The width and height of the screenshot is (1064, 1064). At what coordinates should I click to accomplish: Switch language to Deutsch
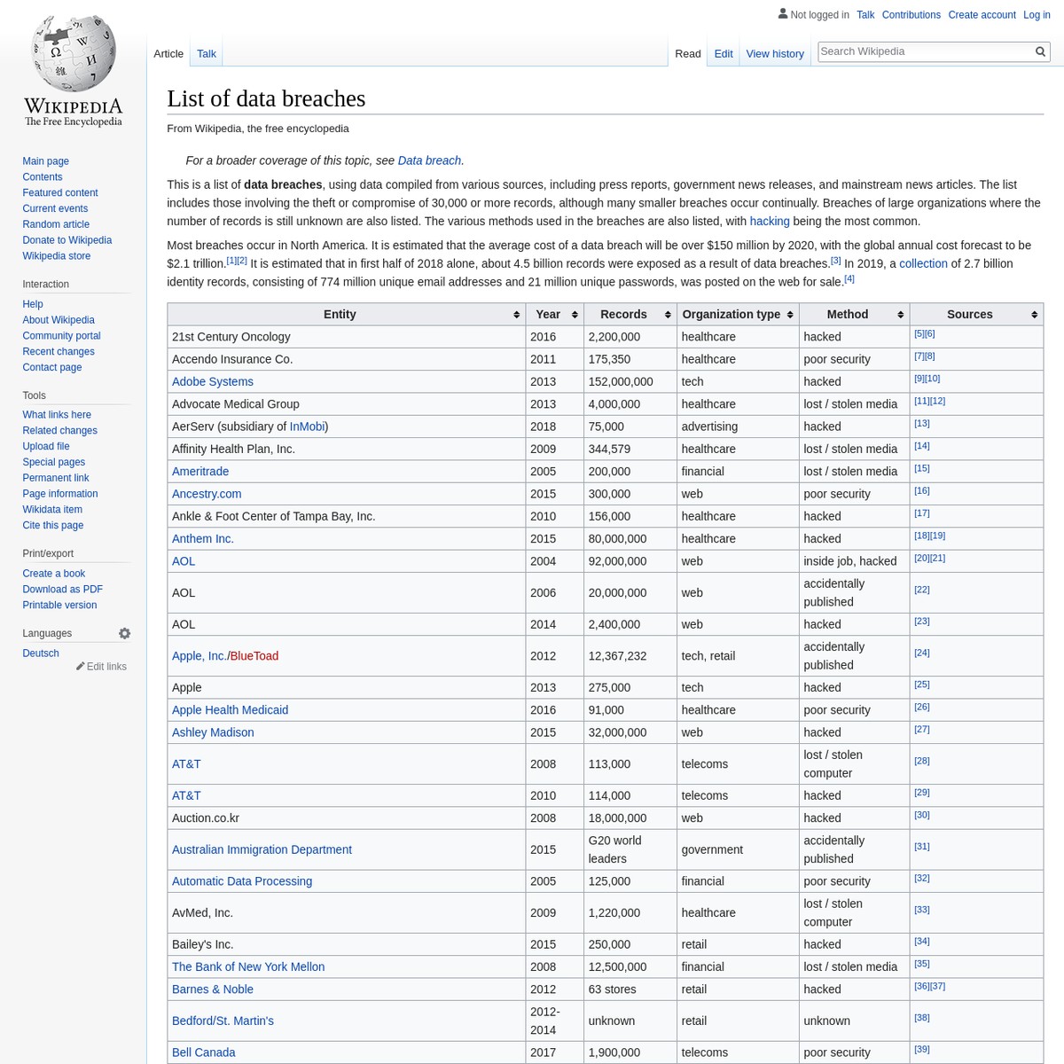[41, 653]
